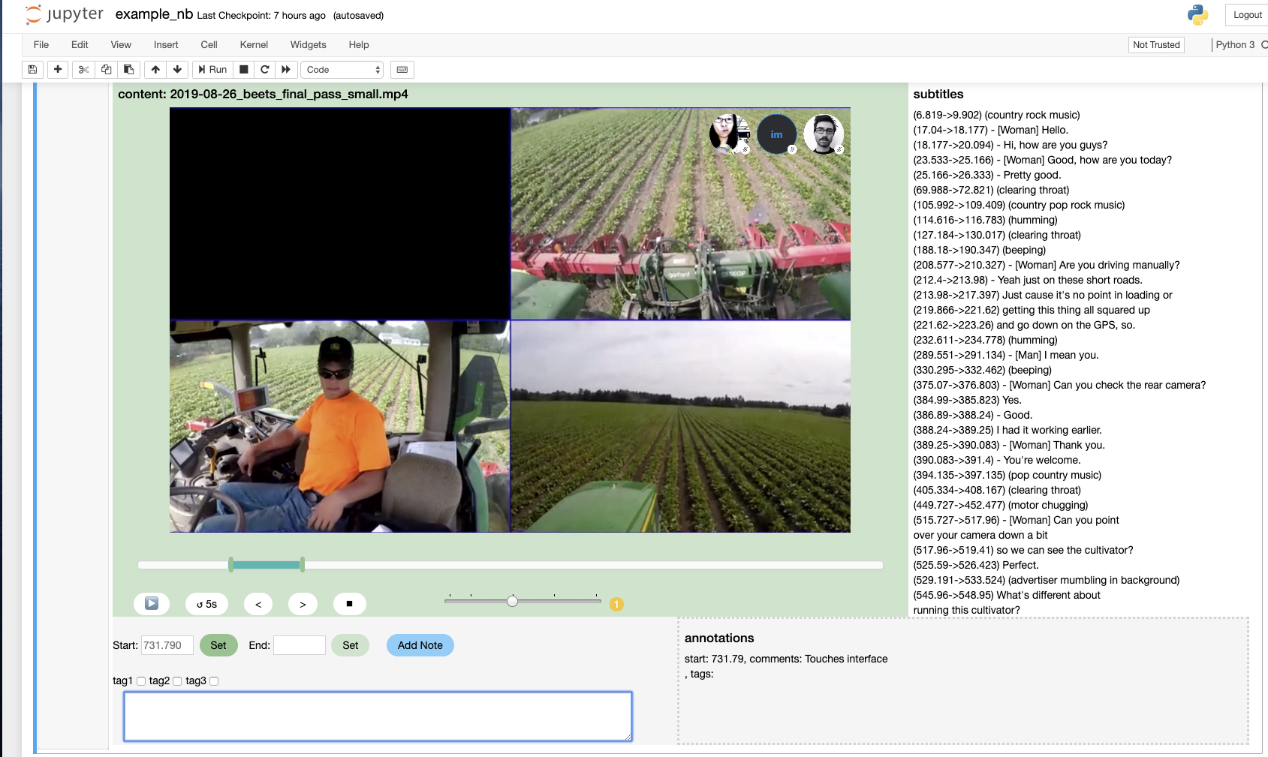Click the Jupyter logo

(x=65, y=14)
